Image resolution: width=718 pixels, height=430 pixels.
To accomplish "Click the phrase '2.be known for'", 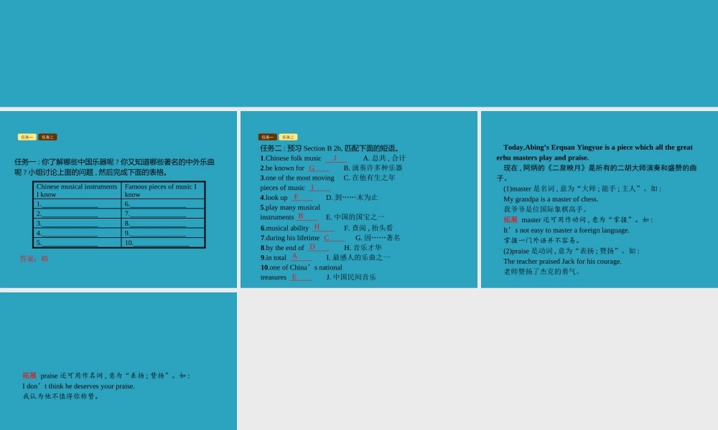I will [282, 168].
